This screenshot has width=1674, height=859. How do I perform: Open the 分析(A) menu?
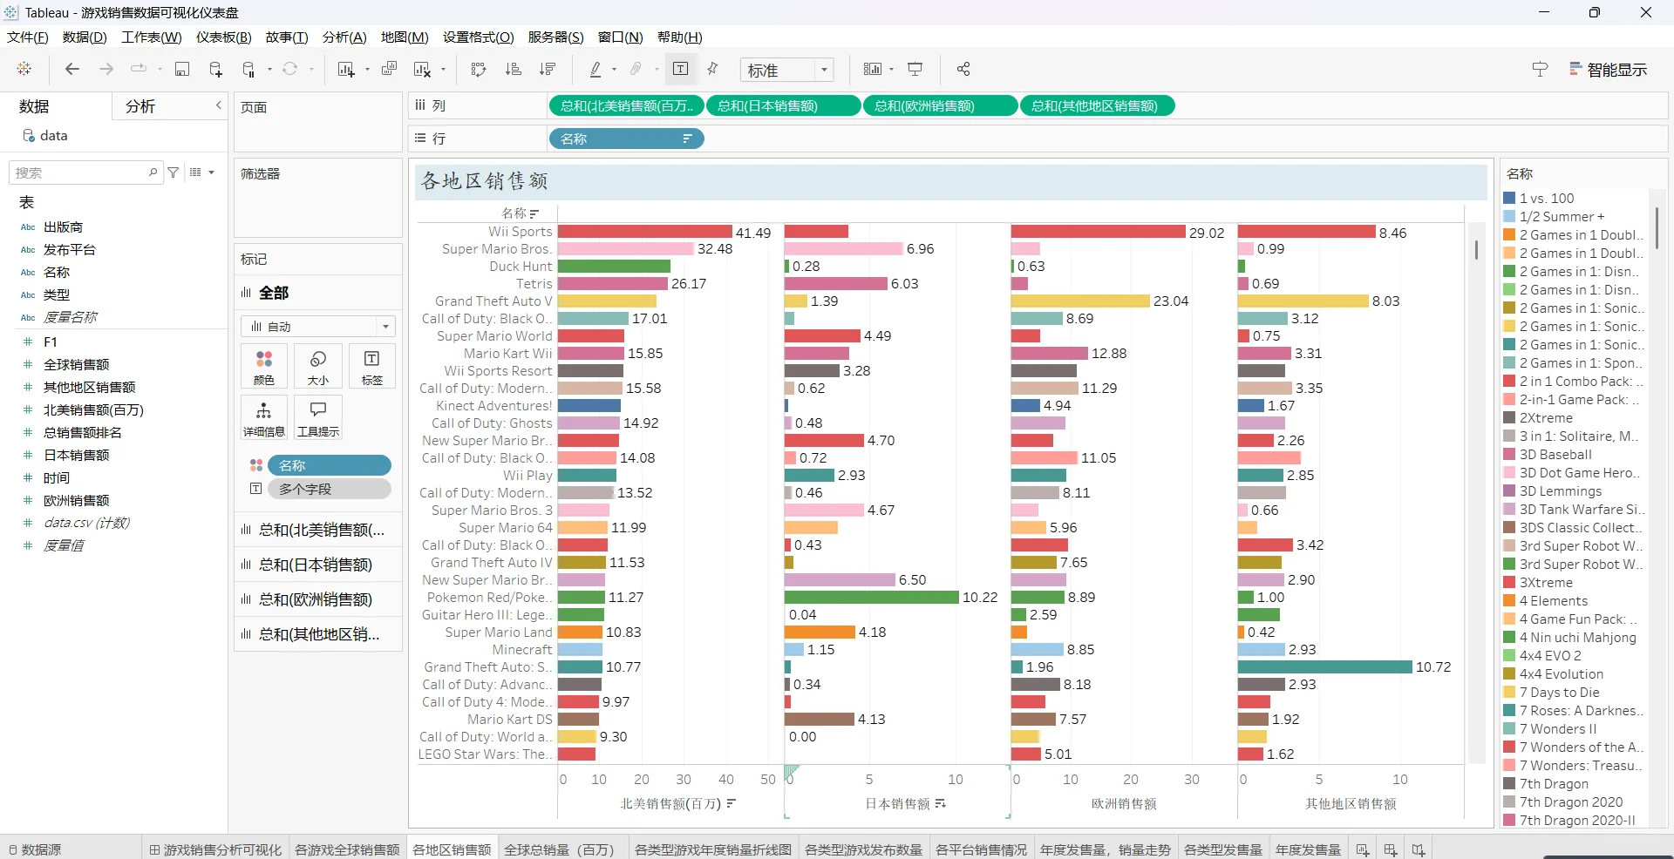[344, 37]
